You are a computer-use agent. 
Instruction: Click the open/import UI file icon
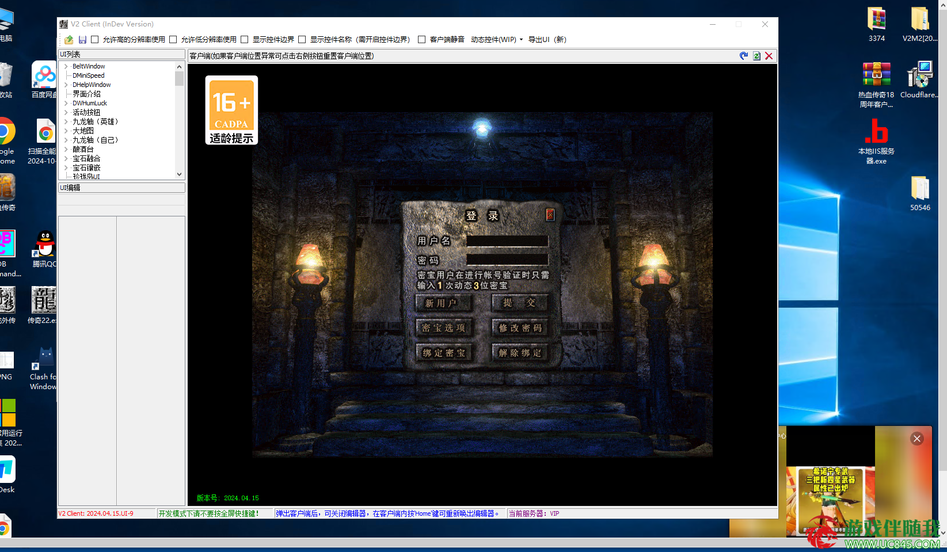pyautogui.click(x=69, y=40)
